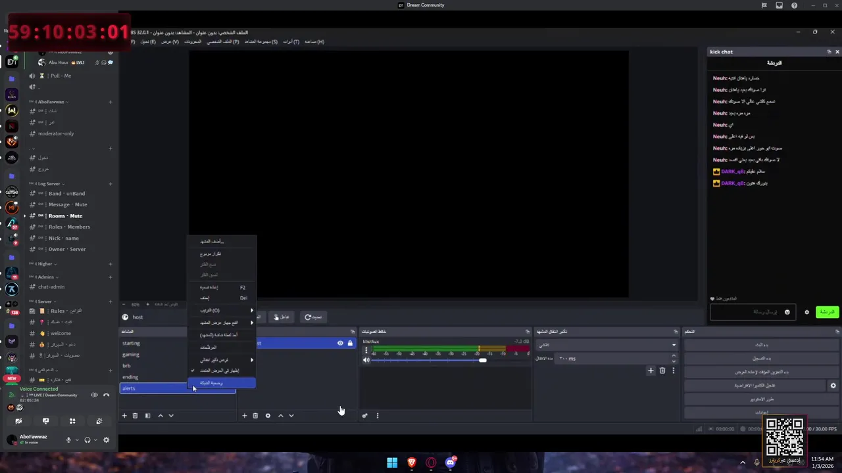
Task: Choose Delete Del in the context menu
Action: click(x=221, y=298)
